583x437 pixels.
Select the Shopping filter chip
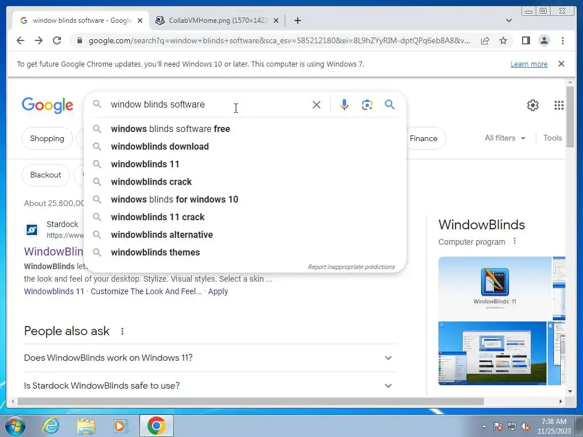click(x=47, y=138)
